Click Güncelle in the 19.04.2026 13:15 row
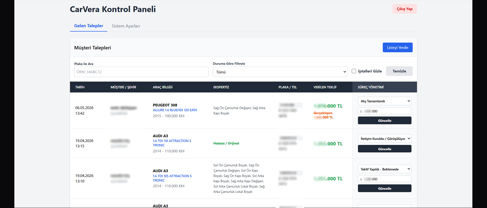487x208 pixels. tap(384, 149)
